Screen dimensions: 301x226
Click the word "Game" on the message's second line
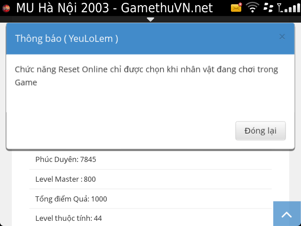[x=26, y=82]
